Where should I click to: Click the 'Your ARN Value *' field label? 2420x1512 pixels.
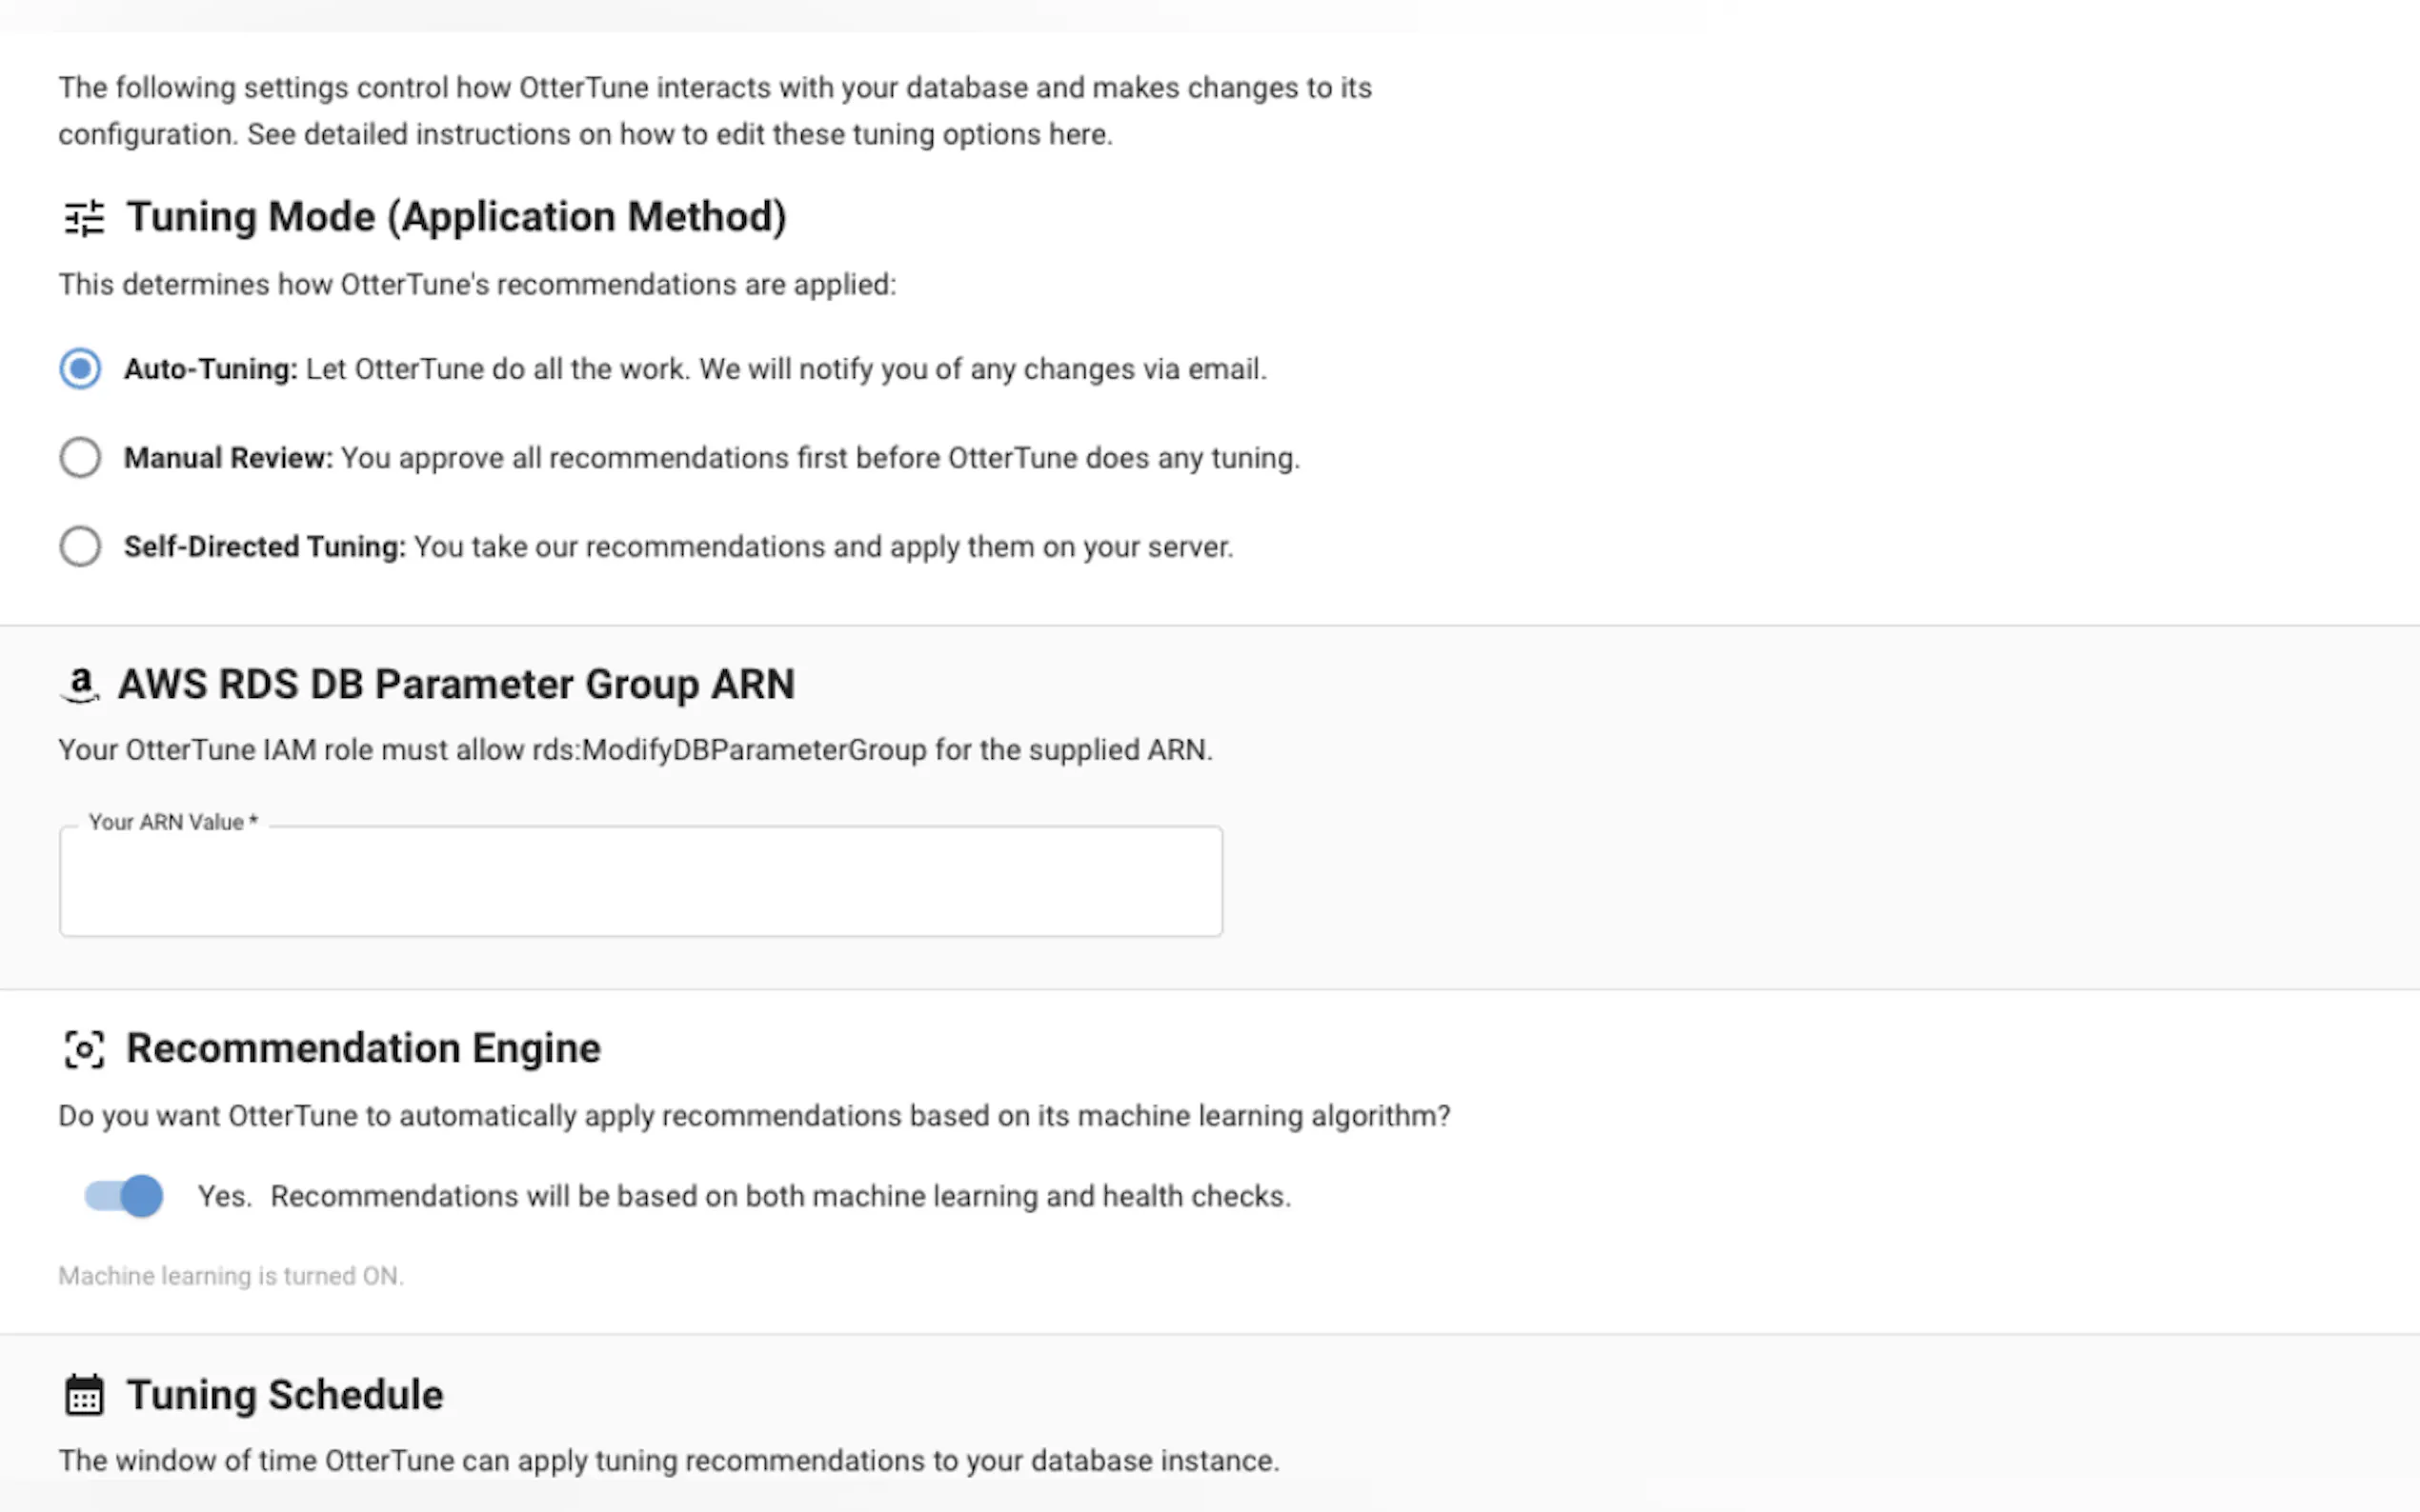(x=173, y=822)
